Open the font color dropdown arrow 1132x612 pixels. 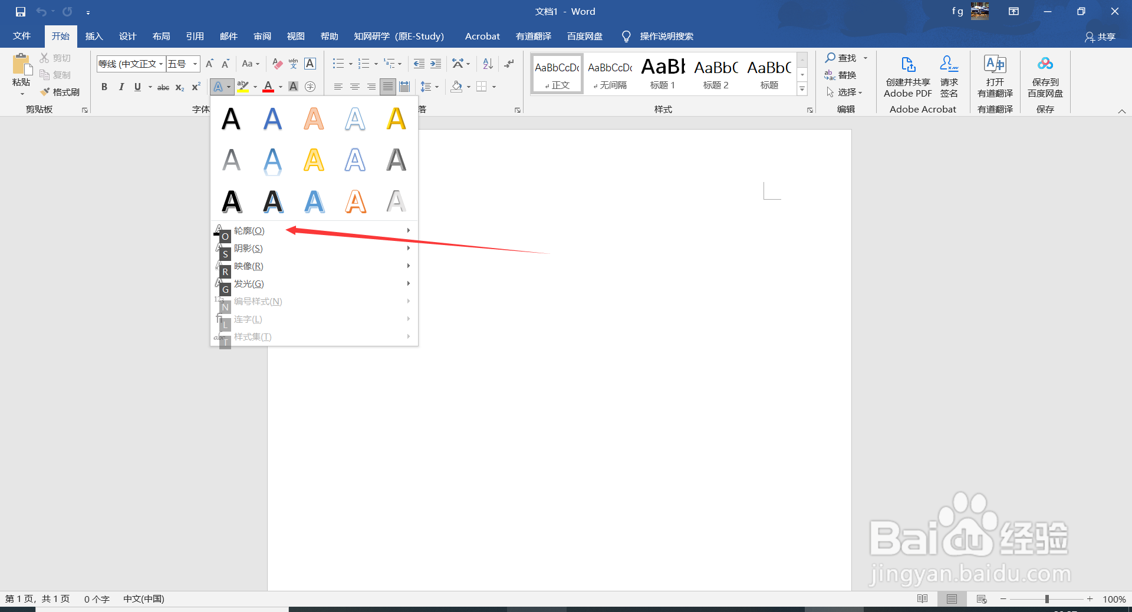point(281,87)
